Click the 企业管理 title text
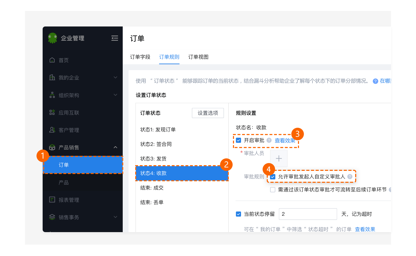Screen dimensions: 416x256 click(x=73, y=38)
